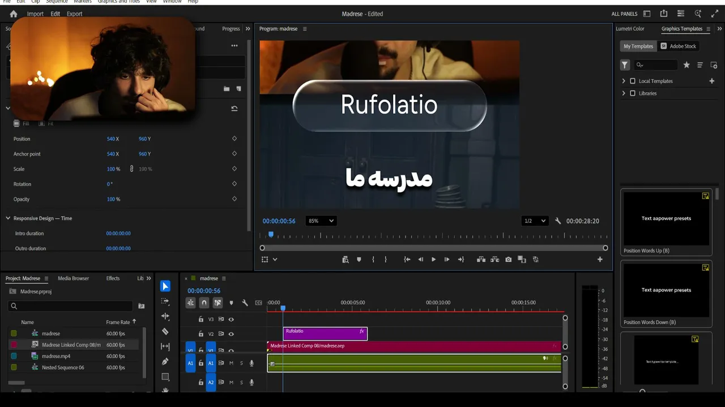Open timeline settings wrench
The height and width of the screenshot is (407, 725).
coord(245,303)
